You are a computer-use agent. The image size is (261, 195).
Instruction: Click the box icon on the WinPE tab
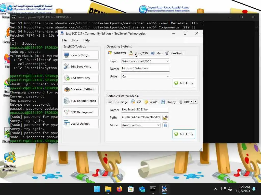(146, 102)
